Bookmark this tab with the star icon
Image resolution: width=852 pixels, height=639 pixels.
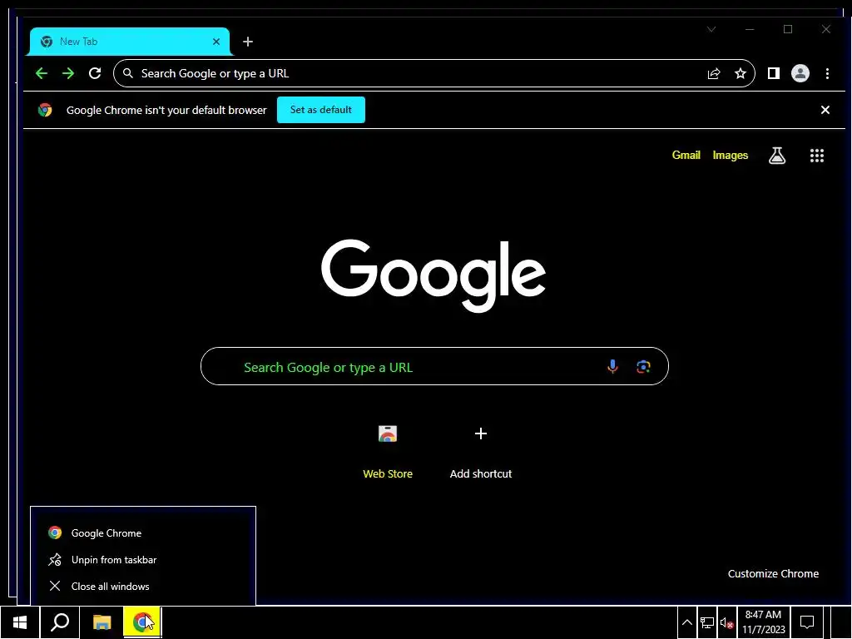[740, 73]
